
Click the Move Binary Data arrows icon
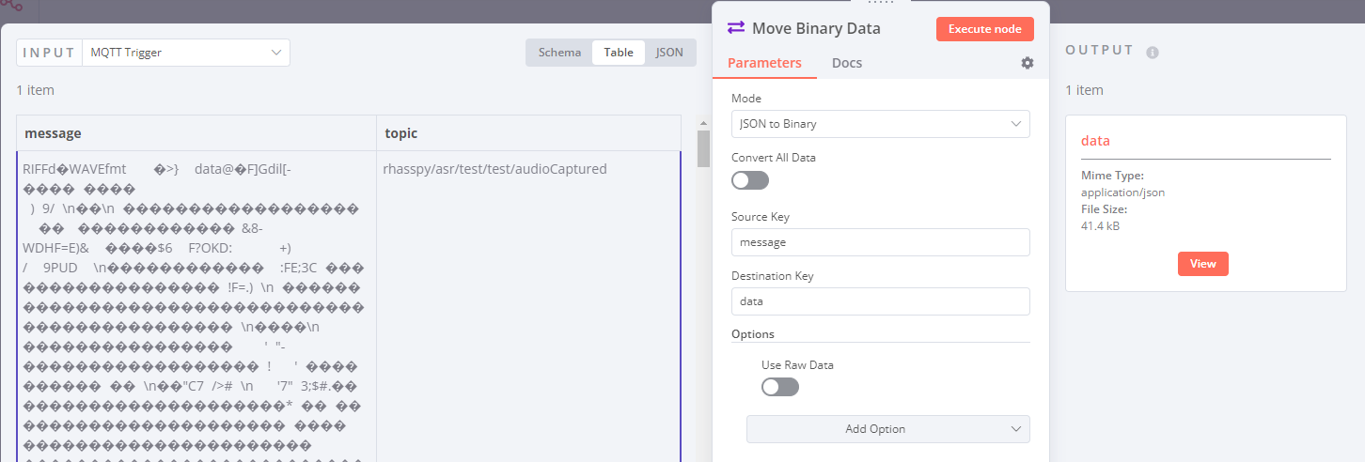pos(736,28)
